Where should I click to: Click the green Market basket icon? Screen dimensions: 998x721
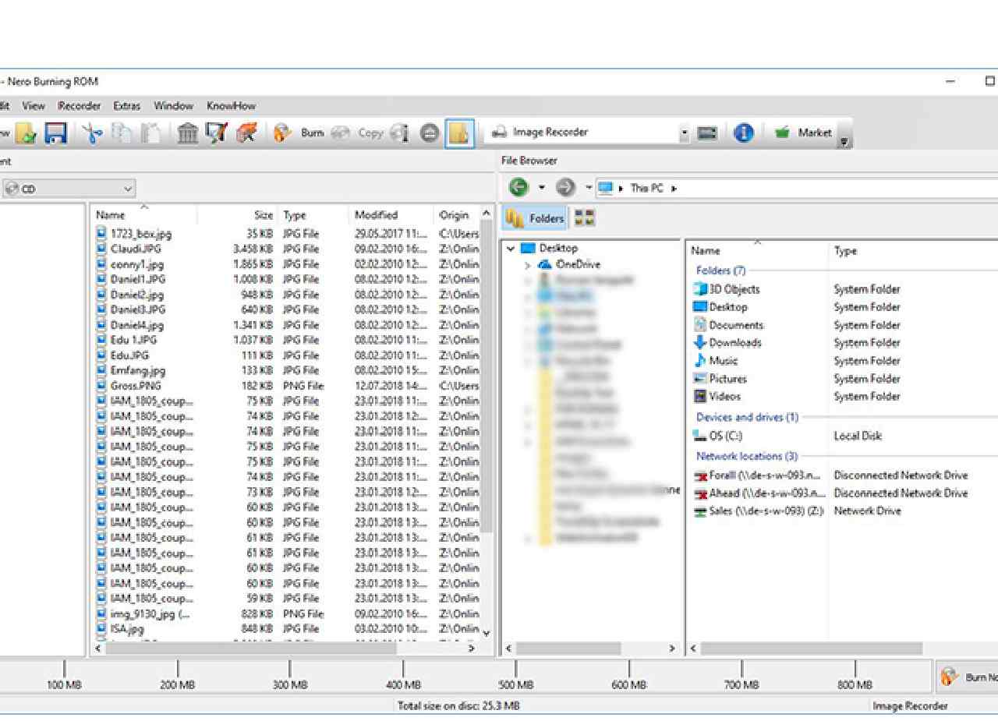(782, 133)
